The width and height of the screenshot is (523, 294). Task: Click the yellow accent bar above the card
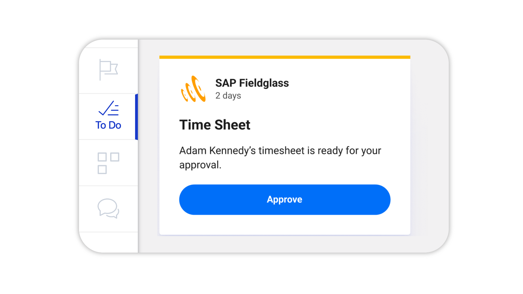click(284, 57)
